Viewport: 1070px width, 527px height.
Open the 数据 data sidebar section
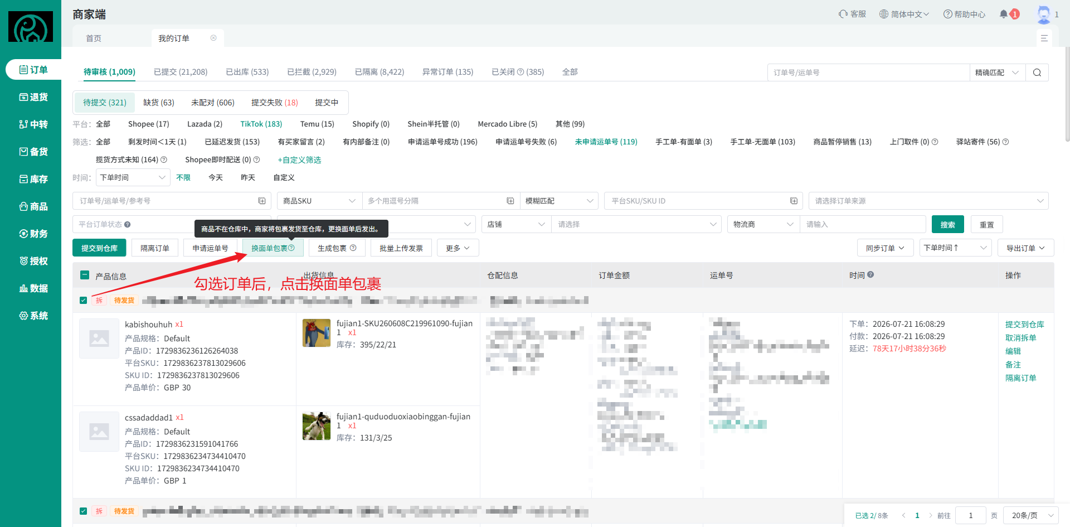pos(33,288)
